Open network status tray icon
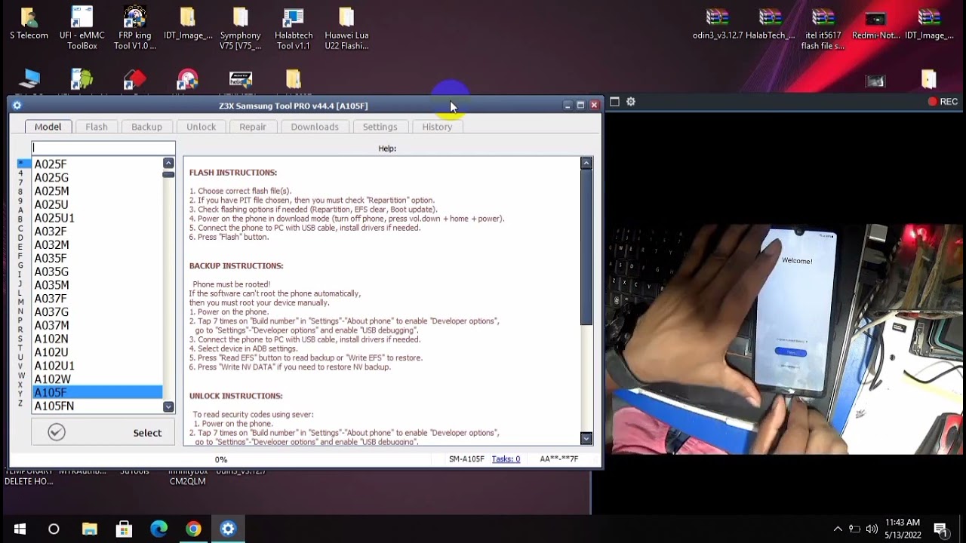966x543 pixels. (x=854, y=529)
